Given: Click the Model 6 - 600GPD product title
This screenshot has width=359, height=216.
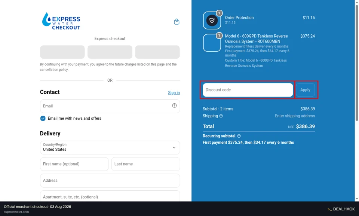Looking at the screenshot, I should pos(256,38).
